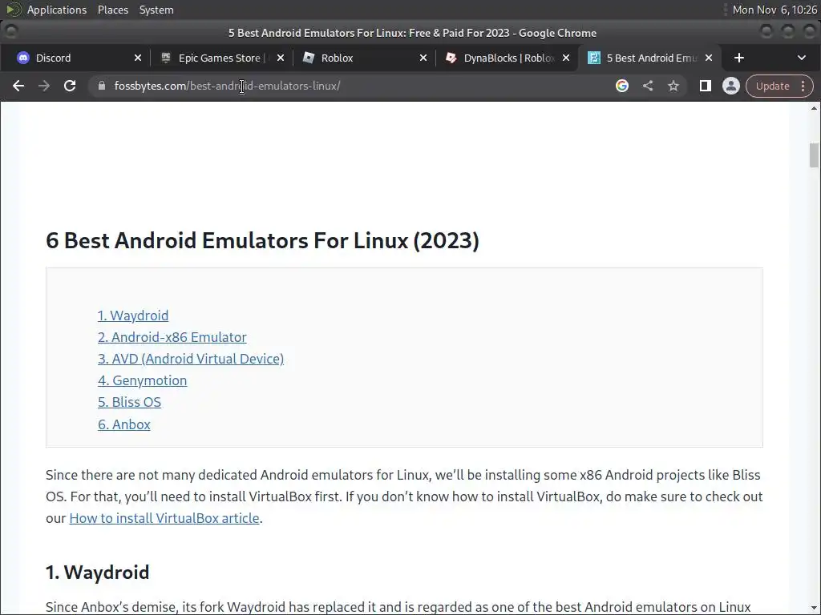This screenshot has height=615, width=821.
Task: Open the side panel icon
Action: pyautogui.click(x=706, y=86)
